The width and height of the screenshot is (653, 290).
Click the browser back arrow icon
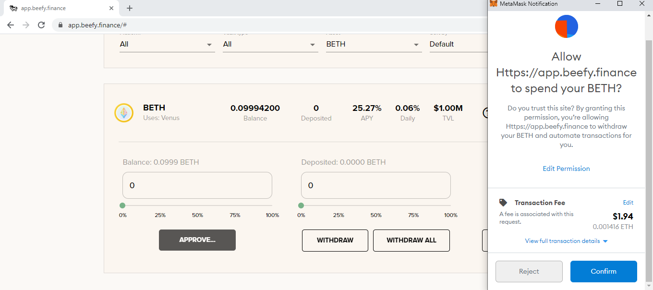(11, 25)
